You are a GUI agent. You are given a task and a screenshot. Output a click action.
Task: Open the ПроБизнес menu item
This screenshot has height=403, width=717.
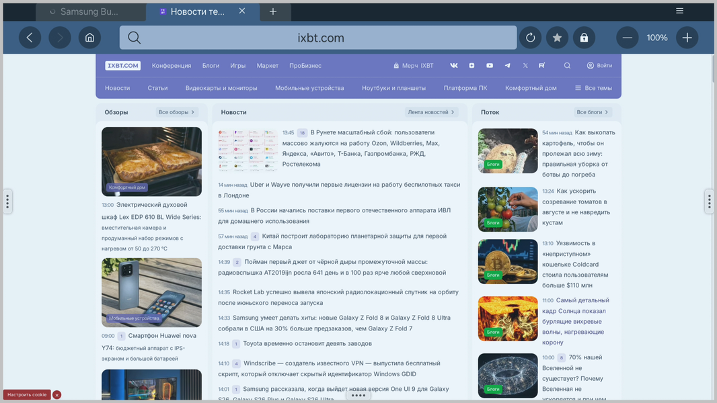click(305, 65)
